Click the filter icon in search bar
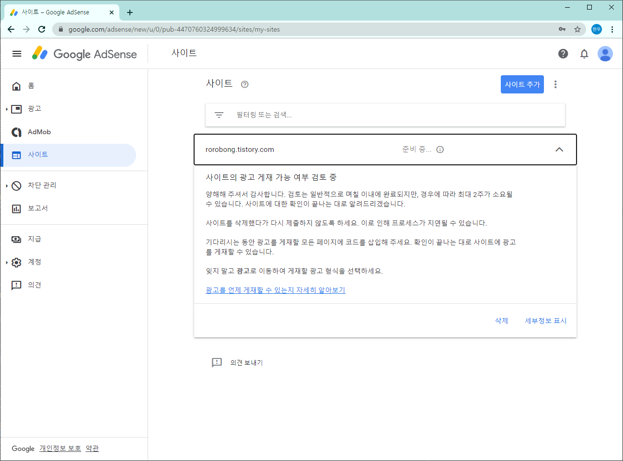The height and width of the screenshot is (461, 623). 219,115
